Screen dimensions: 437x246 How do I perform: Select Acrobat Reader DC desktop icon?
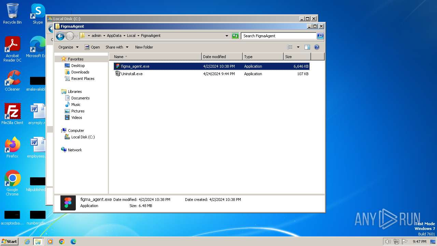(12, 49)
